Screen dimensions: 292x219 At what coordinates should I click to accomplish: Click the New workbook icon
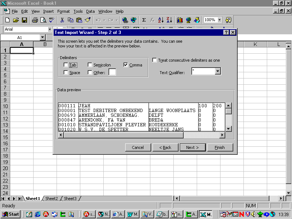(x=7, y=20)
